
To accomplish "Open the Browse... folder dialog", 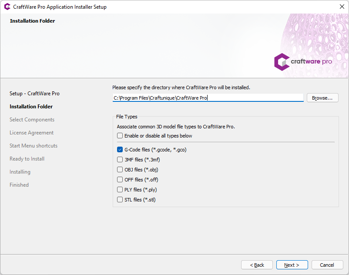I will click(x=322, y=98).
